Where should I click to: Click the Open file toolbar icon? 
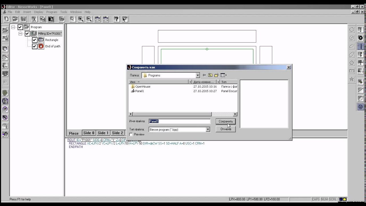click(15, 19)
